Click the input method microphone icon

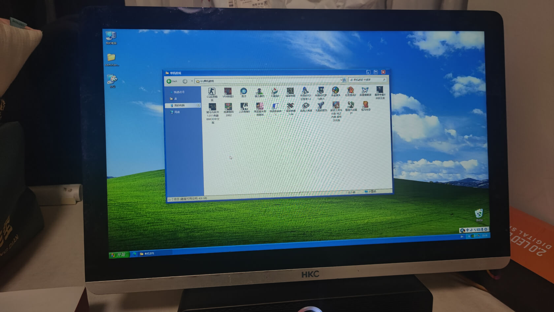482,229
